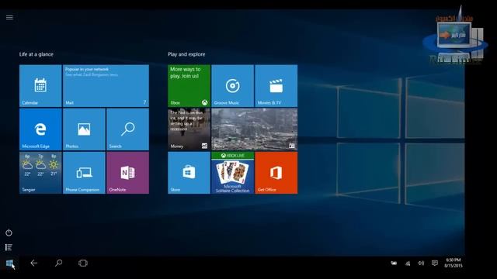Open the Tangier weather tile
The height and width of the screenshot is (279, 497).
click(x=40, y=173)
